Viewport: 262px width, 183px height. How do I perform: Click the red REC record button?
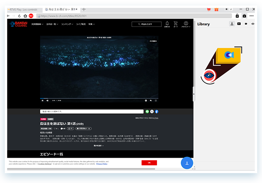(31, 16)
